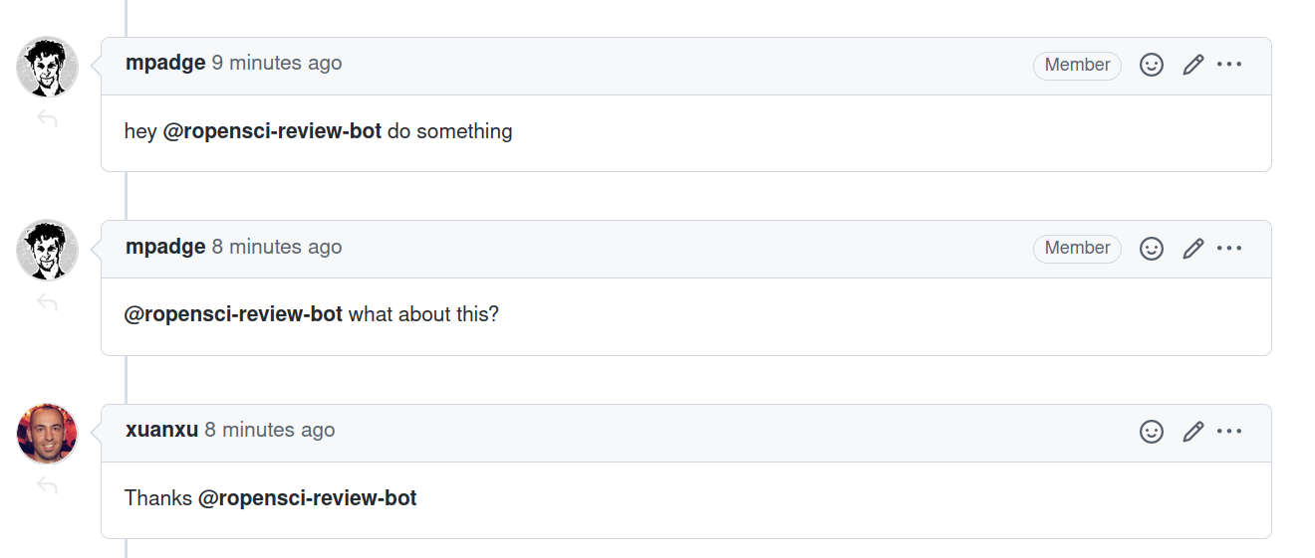This screenshot has width=1315, height=558.
Task: Click Member badge on second mpadge comment
Action: tap(1077, 248)
